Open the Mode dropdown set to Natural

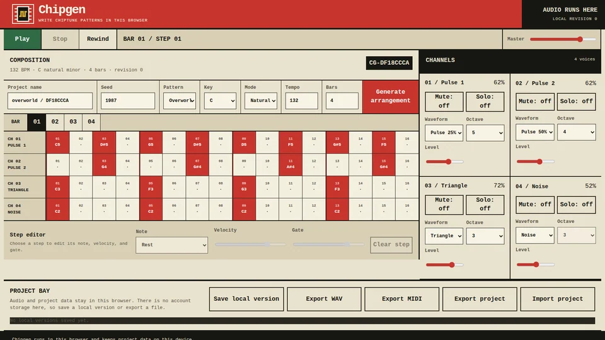[261, 101]
